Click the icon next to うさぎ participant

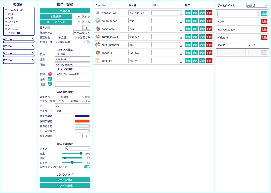tap(18, 33)
